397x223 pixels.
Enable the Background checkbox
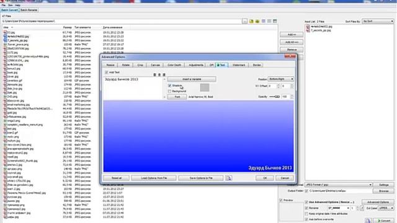tap(169, 91)
